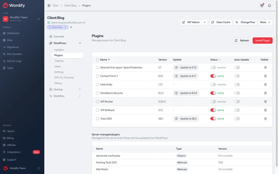
Task: Navigate to Client Blog breadcrumb
Action: pyautogui.click(x=70, y=5)
